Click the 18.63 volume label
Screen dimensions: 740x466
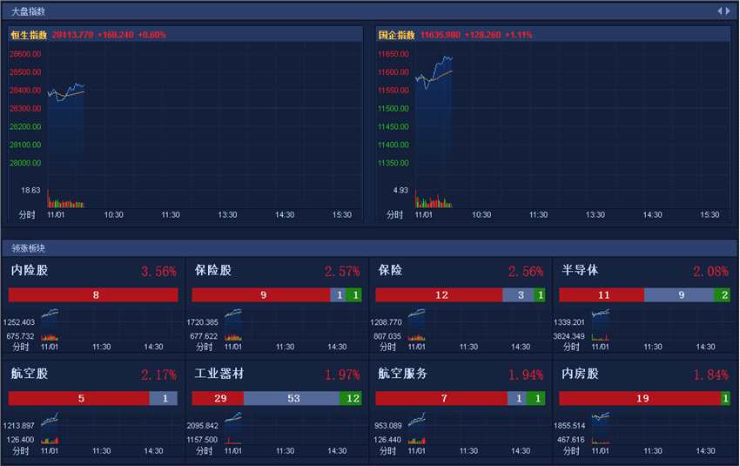(x=30, y=190)
